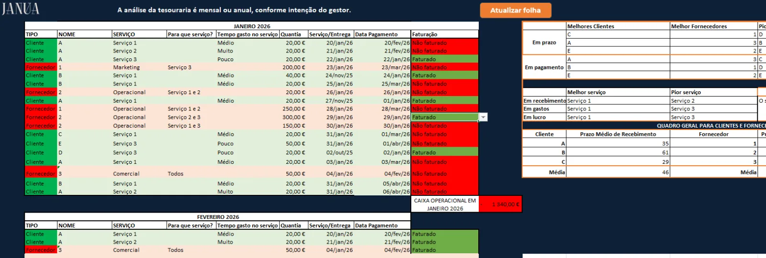Click the JANUA logo
The image size is (766, 258).
(x=20, y=9)
